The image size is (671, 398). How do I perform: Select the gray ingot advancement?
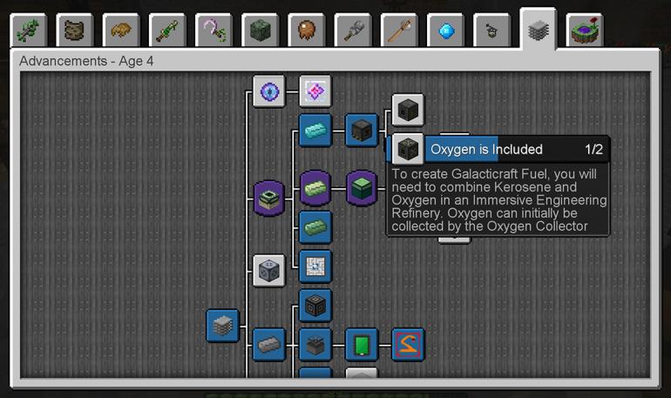[268, 345]
